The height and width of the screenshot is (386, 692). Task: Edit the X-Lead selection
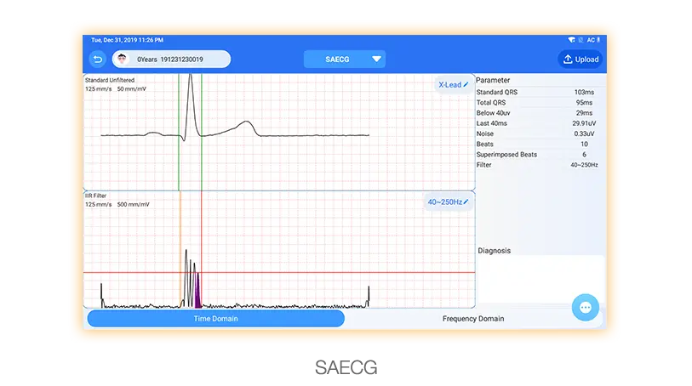point(453,85)
